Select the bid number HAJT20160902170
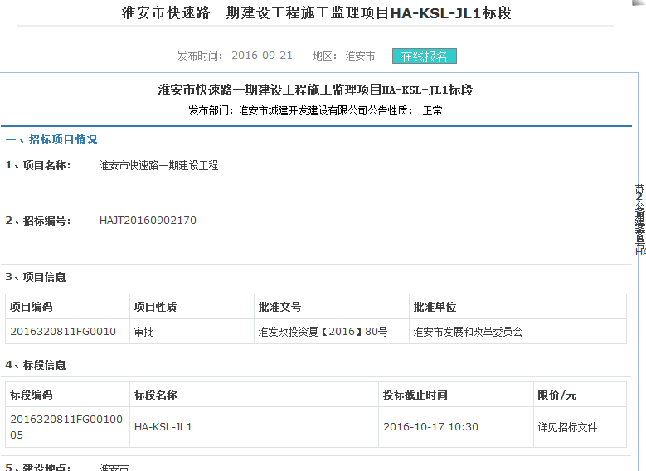The image size is (646, 471). 148,221
